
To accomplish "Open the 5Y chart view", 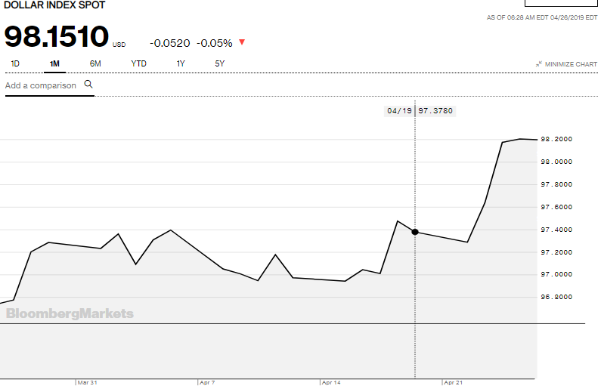I will [x=220, y=63].
